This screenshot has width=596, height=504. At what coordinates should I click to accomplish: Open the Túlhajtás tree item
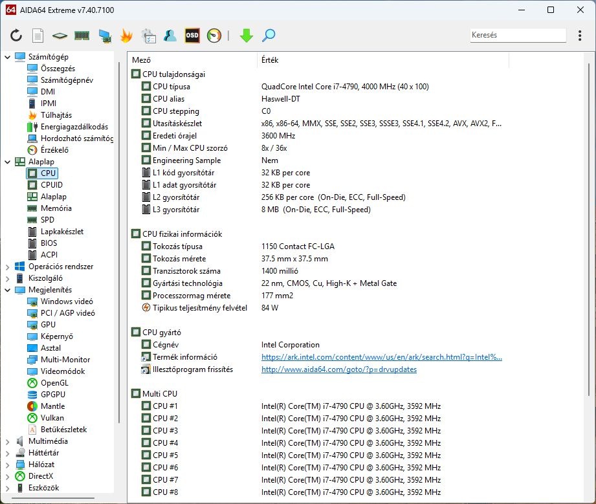tap(56, 115)
